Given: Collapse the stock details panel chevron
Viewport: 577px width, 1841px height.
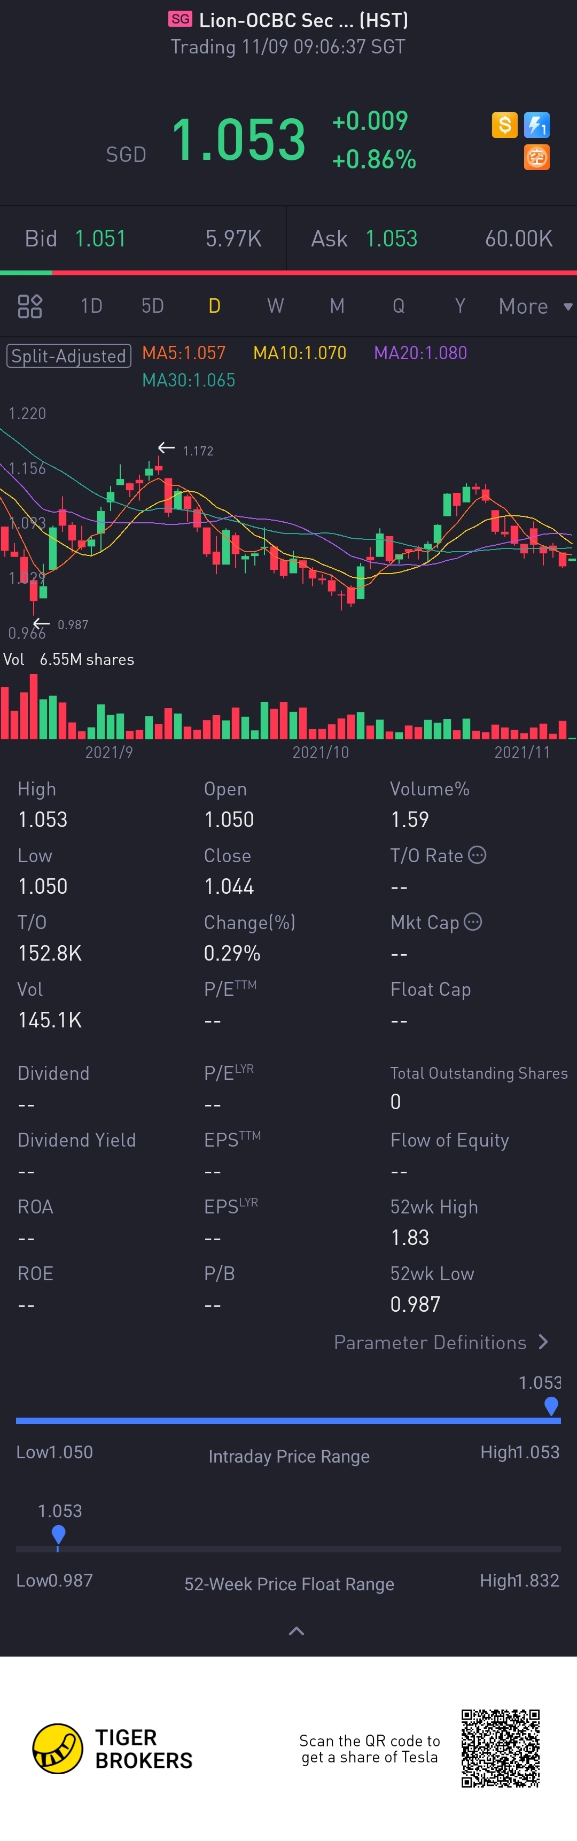Looking at the screenshot, I should click(295, 1630).
